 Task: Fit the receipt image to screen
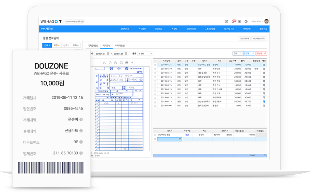121,63
